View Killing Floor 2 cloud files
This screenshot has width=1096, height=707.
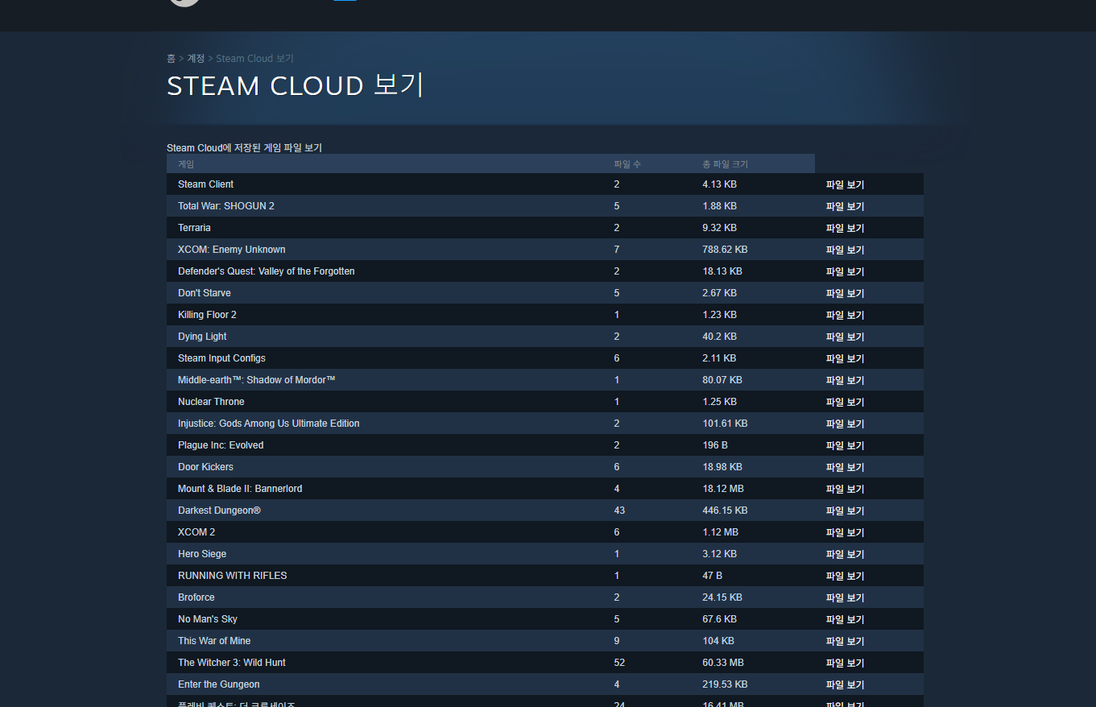coord(845,315)
